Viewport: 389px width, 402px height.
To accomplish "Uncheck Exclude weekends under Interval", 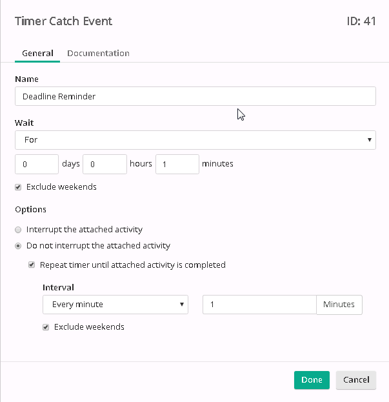I will [x=46, y=327].
